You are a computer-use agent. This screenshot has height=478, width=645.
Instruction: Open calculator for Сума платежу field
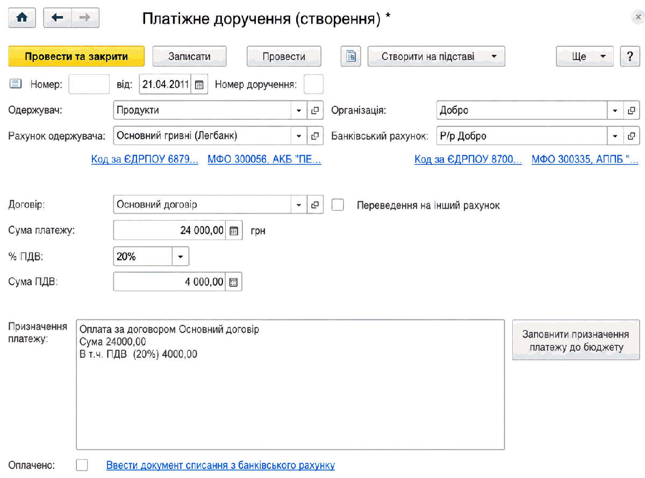(x=233, y=231)
